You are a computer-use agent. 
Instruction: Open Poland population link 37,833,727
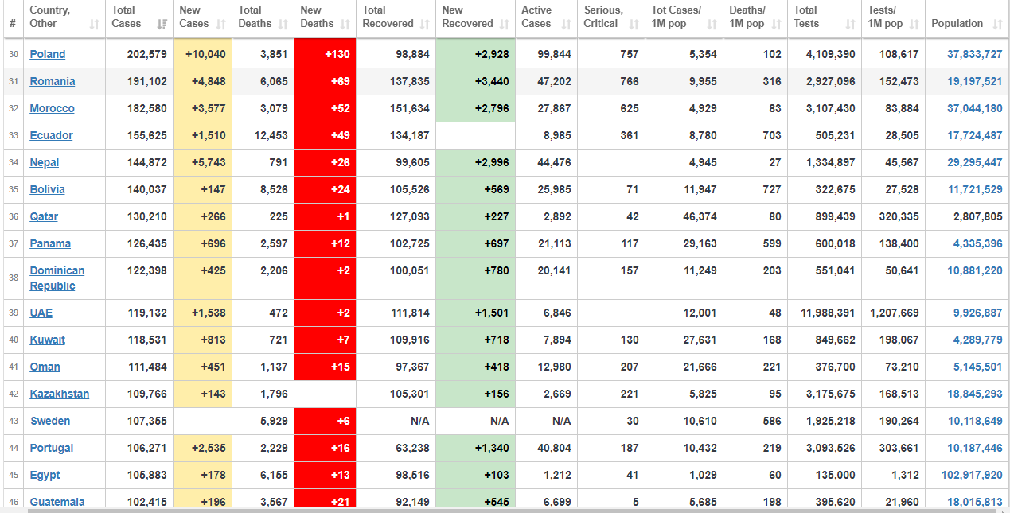tap(975, 54)
